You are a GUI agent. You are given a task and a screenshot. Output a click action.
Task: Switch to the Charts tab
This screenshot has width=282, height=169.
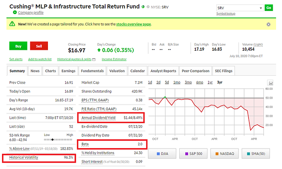(x=50, y=71)
